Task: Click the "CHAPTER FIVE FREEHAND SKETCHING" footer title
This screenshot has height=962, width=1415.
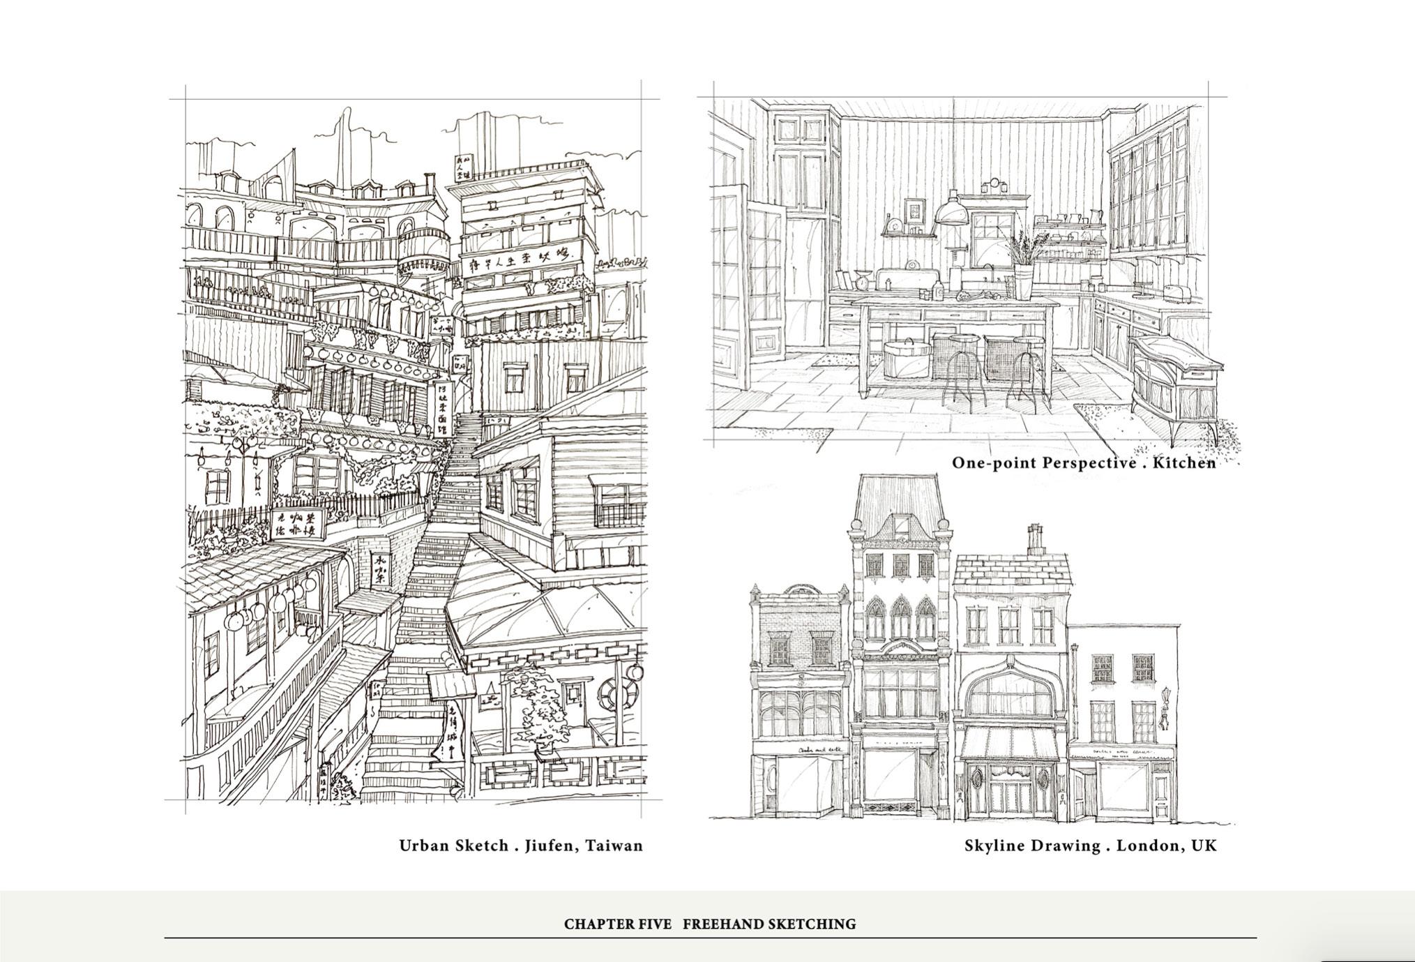Action: (x=709, y=924)
